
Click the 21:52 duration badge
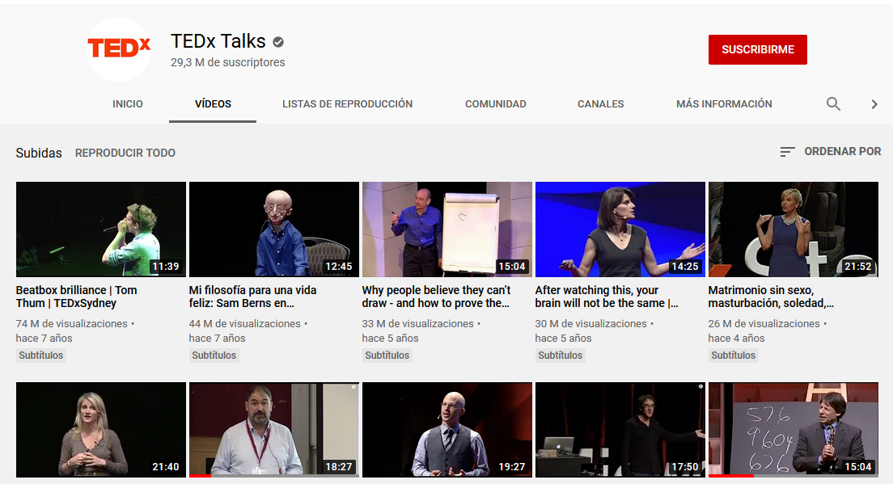pos(857,266)
